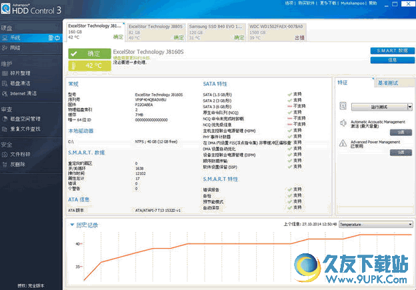Viewport: 416px width, 290px height.
Task: Click 设置 button under Advanced Power Management
Action: click(x=401, y=152)
